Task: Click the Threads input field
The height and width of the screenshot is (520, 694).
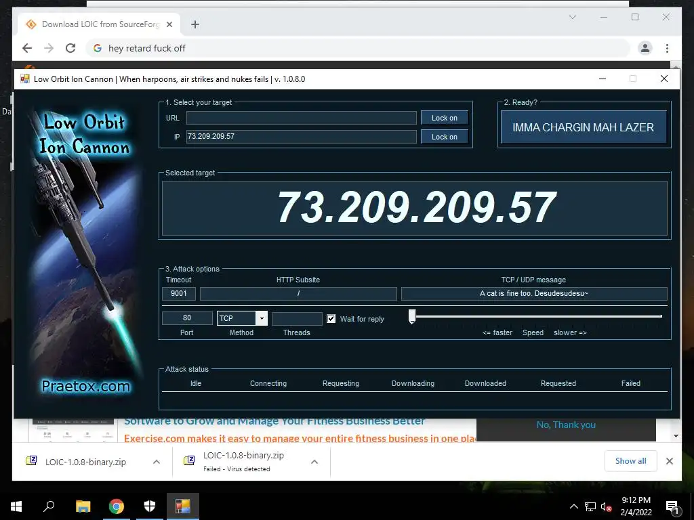Action: [297, 318]
